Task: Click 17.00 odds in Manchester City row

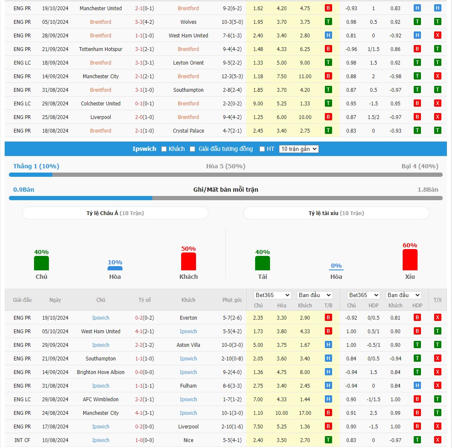Action: 305,413
